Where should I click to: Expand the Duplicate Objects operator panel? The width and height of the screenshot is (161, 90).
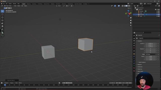point(12,80)
